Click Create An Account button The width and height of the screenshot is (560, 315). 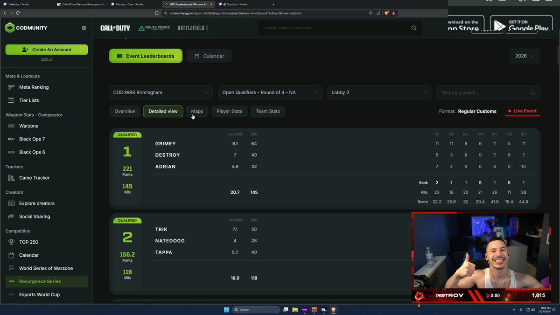point(47,49)
